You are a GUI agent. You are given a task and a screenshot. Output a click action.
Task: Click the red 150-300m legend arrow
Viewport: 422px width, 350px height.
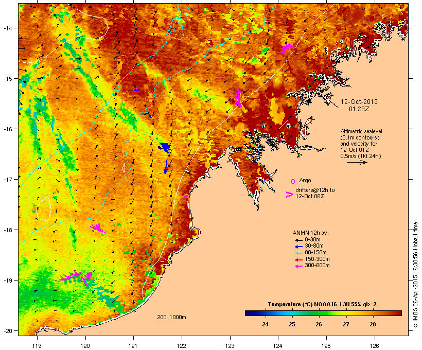point(298,259)
